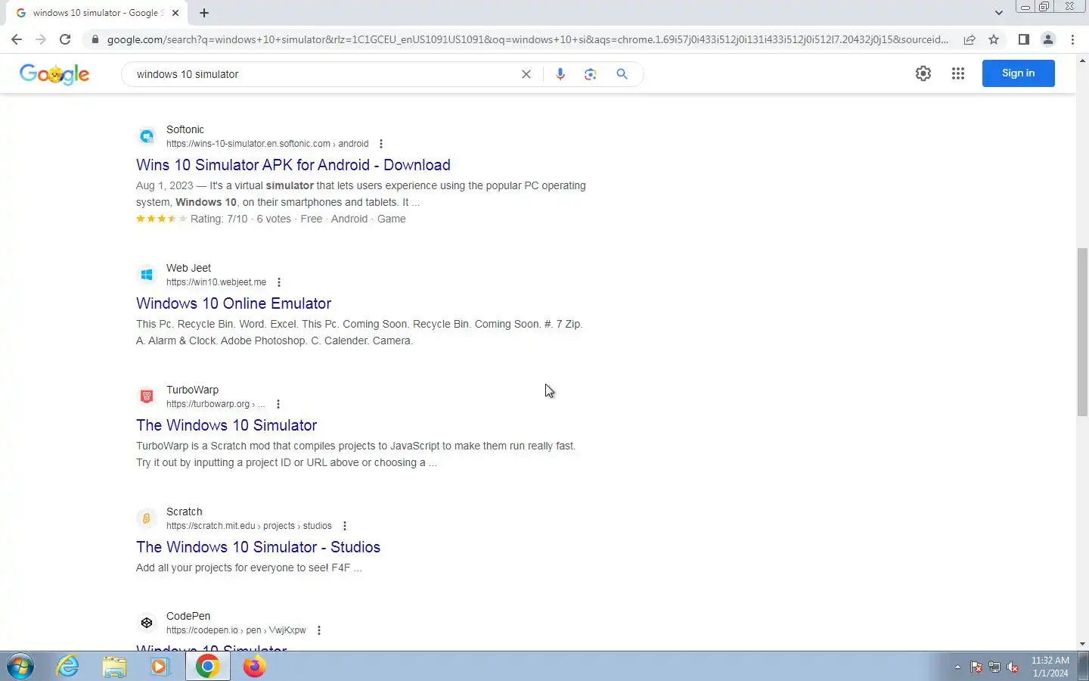Click the Web Jeet Windows favicon
Image resolution: width=1089 pixels, height=681 pixels.
pos(147,275)
